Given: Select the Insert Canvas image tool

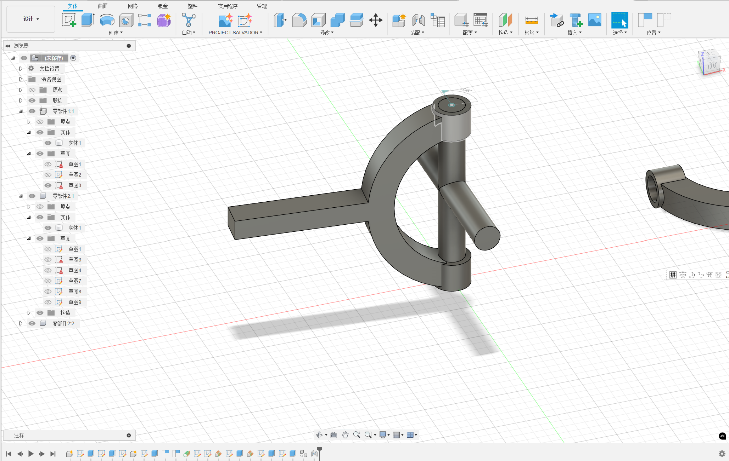Looking at the screenshot, I should click(595, 20).
